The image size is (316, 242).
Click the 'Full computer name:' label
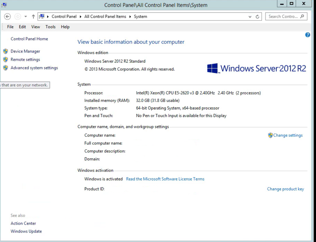click(103, 143)
